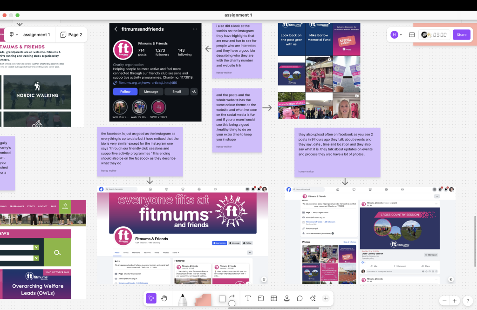The width and height of the screenshot is (477, 310).
Task: Select the Hand tool
Action: coord(164,298)
